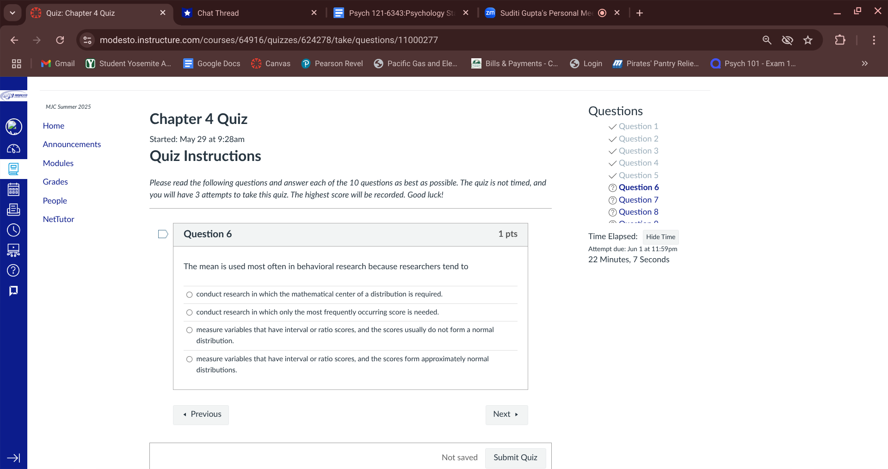This screenshot has width=888, height=469.
Task: Open the Help question-mark icon in sidebar
Action: click(14, 271)
